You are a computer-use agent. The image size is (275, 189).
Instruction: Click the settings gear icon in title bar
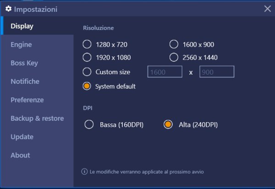8,9
